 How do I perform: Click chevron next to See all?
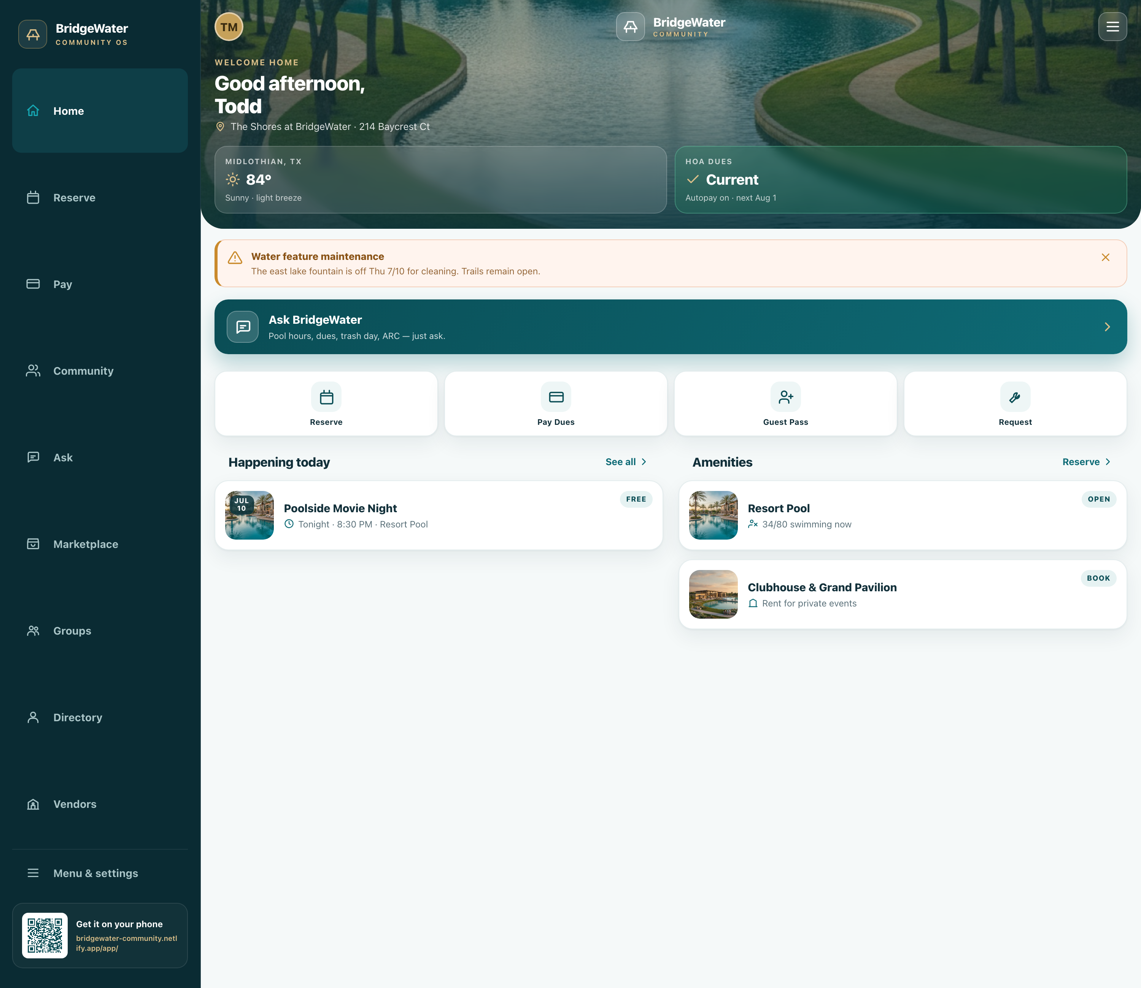(x=643, y=461)
